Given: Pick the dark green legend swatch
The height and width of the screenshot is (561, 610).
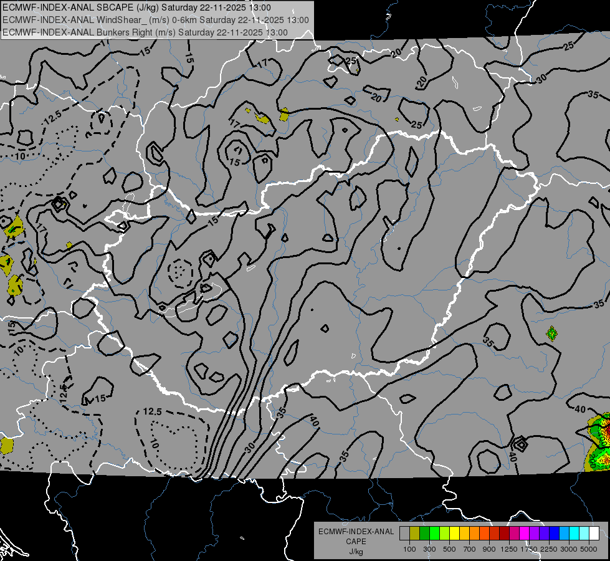Looking at the screenshot, I should (424, 533).
